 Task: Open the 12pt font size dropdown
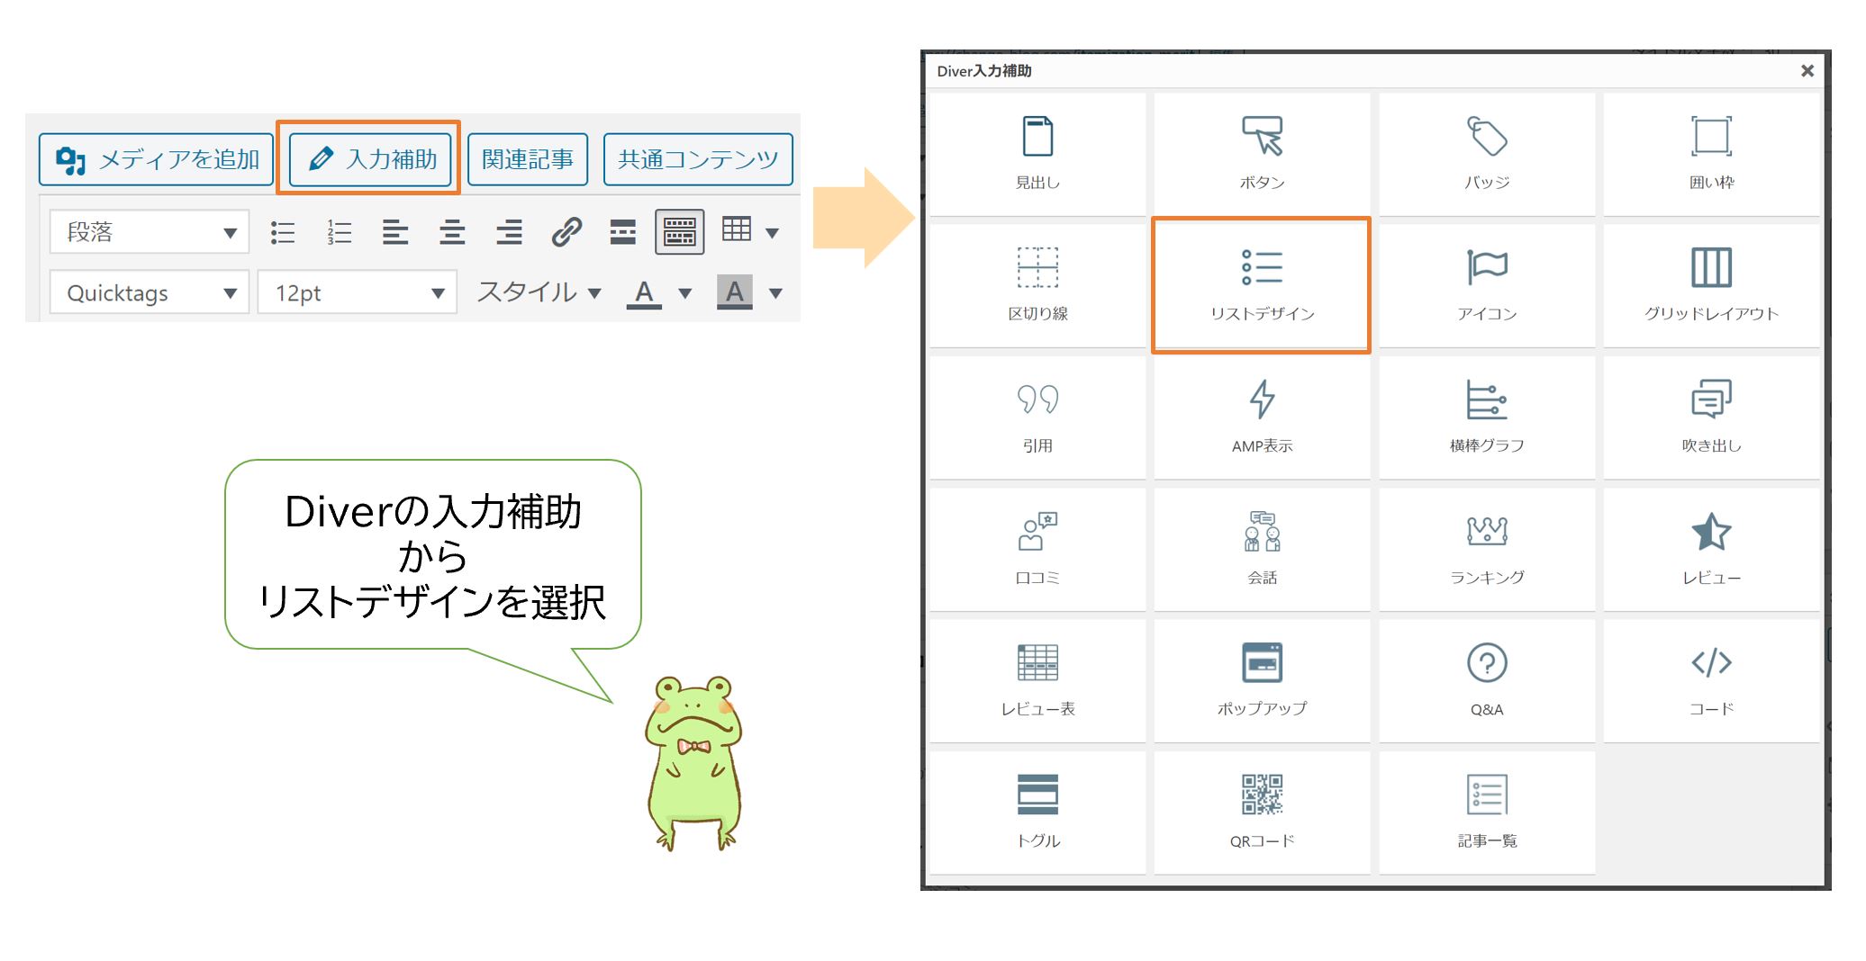358,292
